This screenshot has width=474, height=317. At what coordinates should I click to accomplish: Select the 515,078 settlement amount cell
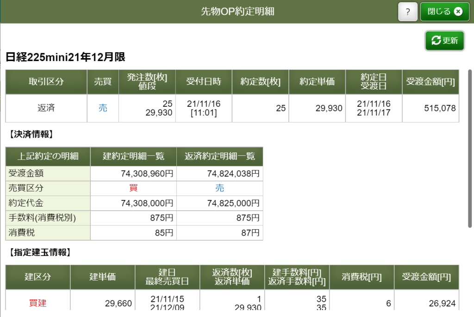click(x=430, y=108)
